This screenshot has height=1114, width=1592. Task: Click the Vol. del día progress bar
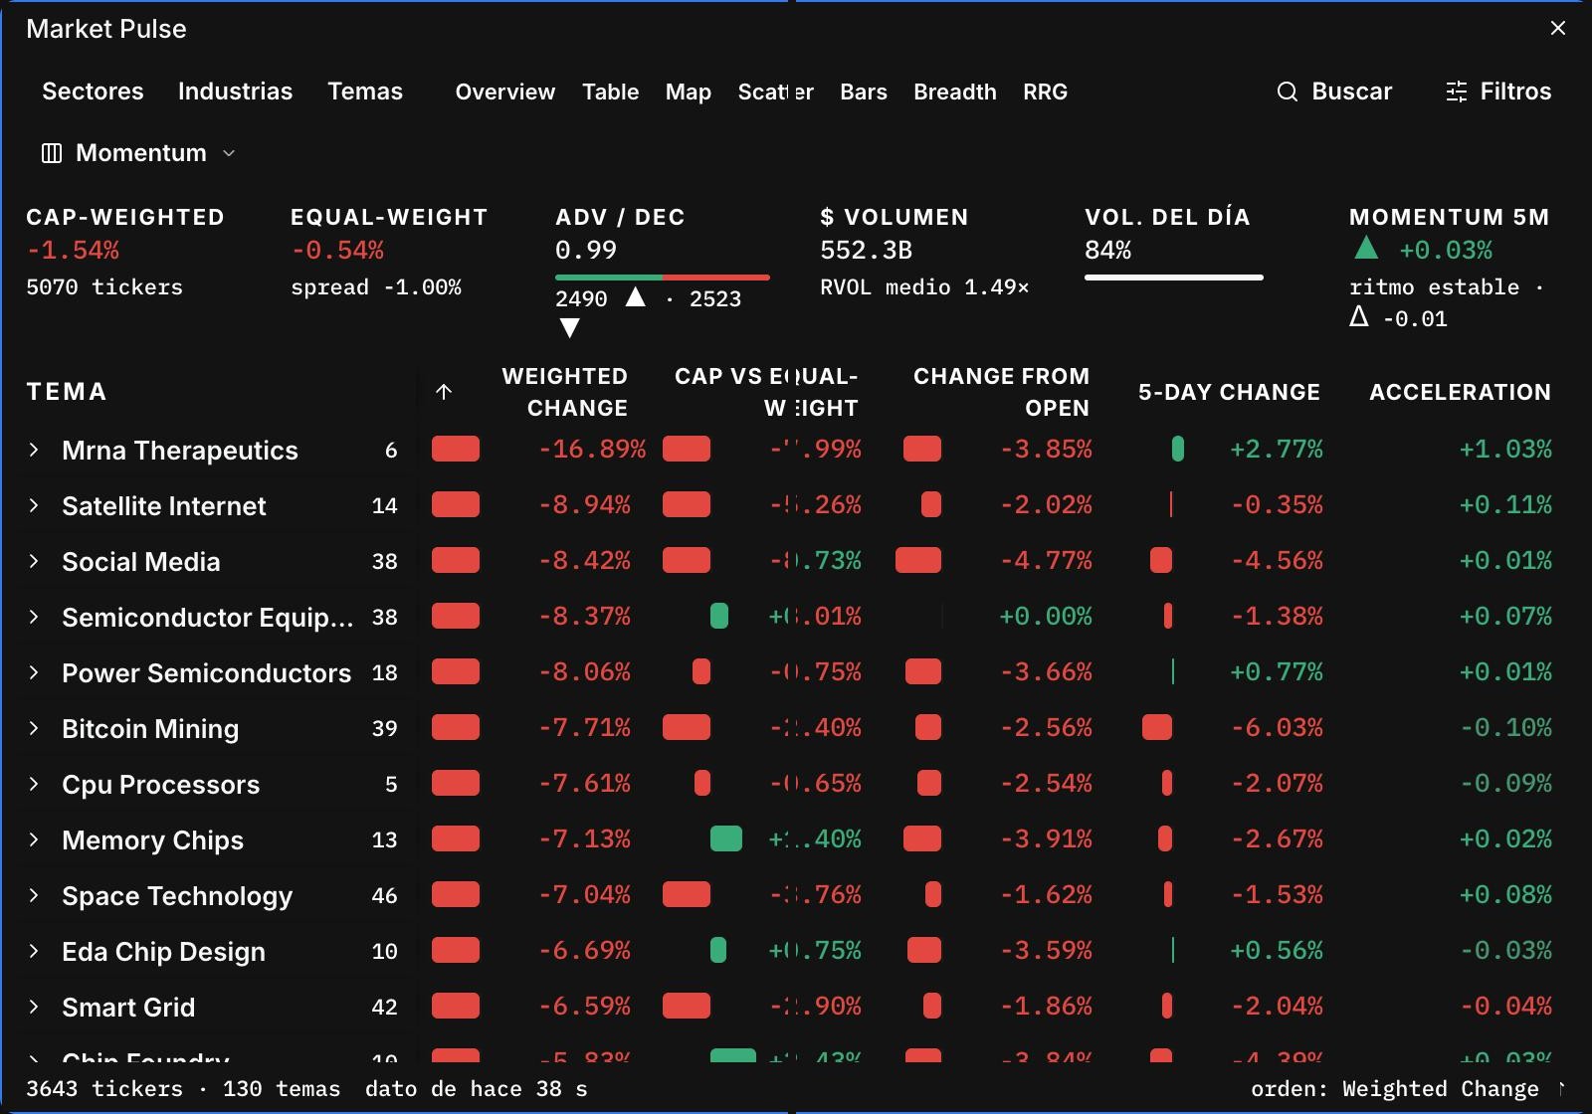(x=1174, y=277)
